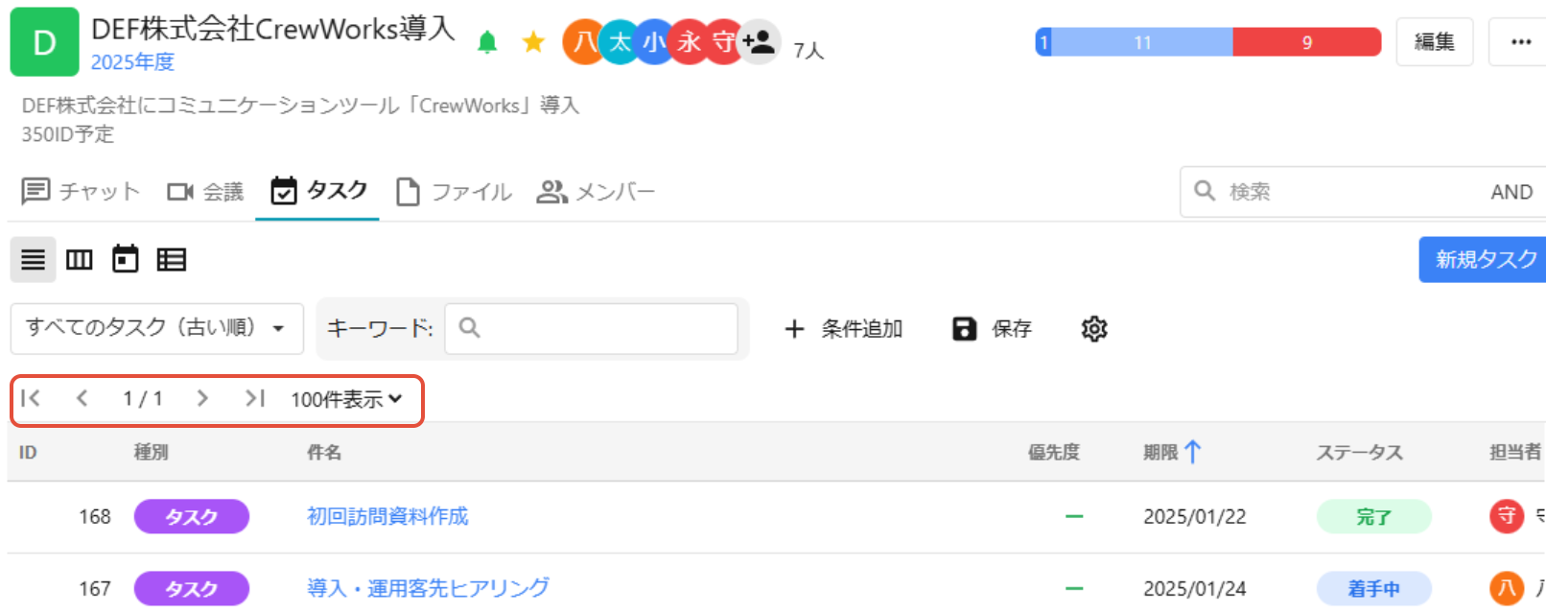Sort by the ステータス column header
1546x613 pixels.
[x=1359, y=452]
